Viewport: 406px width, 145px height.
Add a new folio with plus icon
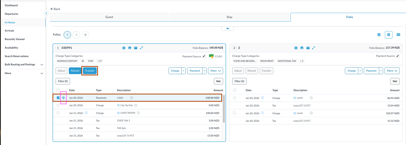pos(85,35)
